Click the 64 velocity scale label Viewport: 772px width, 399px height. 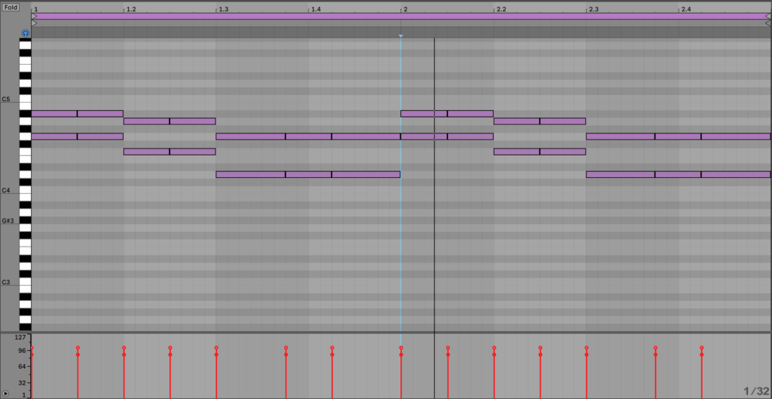(x=21, y=367)
